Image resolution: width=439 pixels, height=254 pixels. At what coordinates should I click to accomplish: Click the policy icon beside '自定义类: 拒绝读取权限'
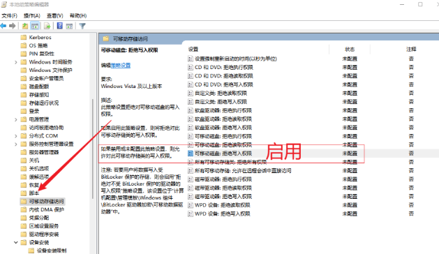pos(191,94)
